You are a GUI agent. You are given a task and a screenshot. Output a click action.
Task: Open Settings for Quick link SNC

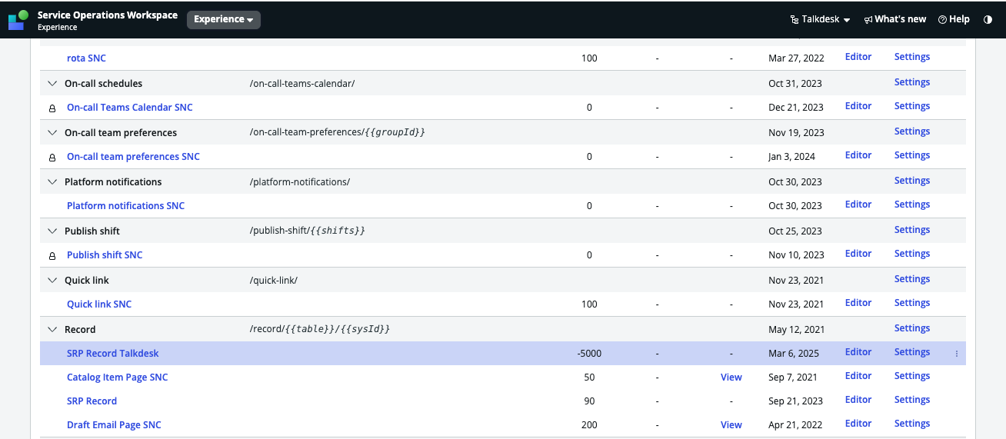[x=912, y=303]
